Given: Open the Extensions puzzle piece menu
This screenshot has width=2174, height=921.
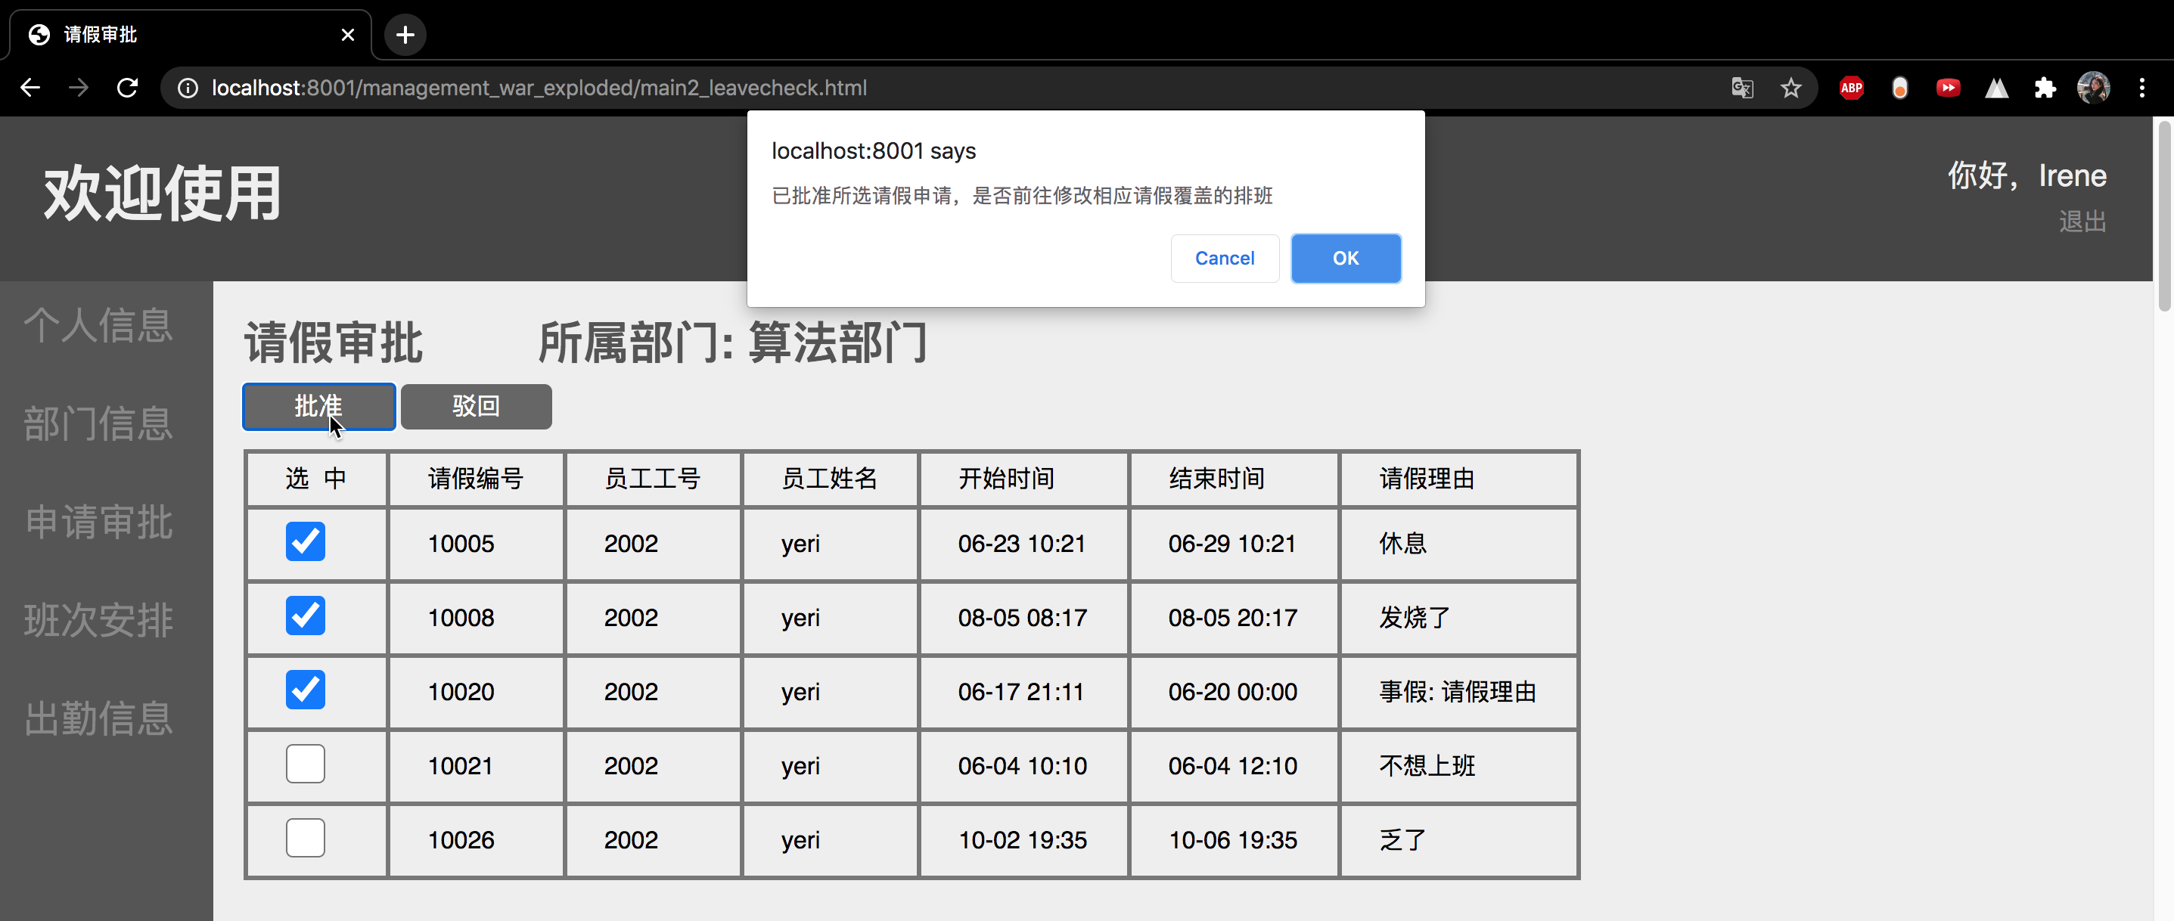Looking at the screenshot, I should [x=2045, y=88].
